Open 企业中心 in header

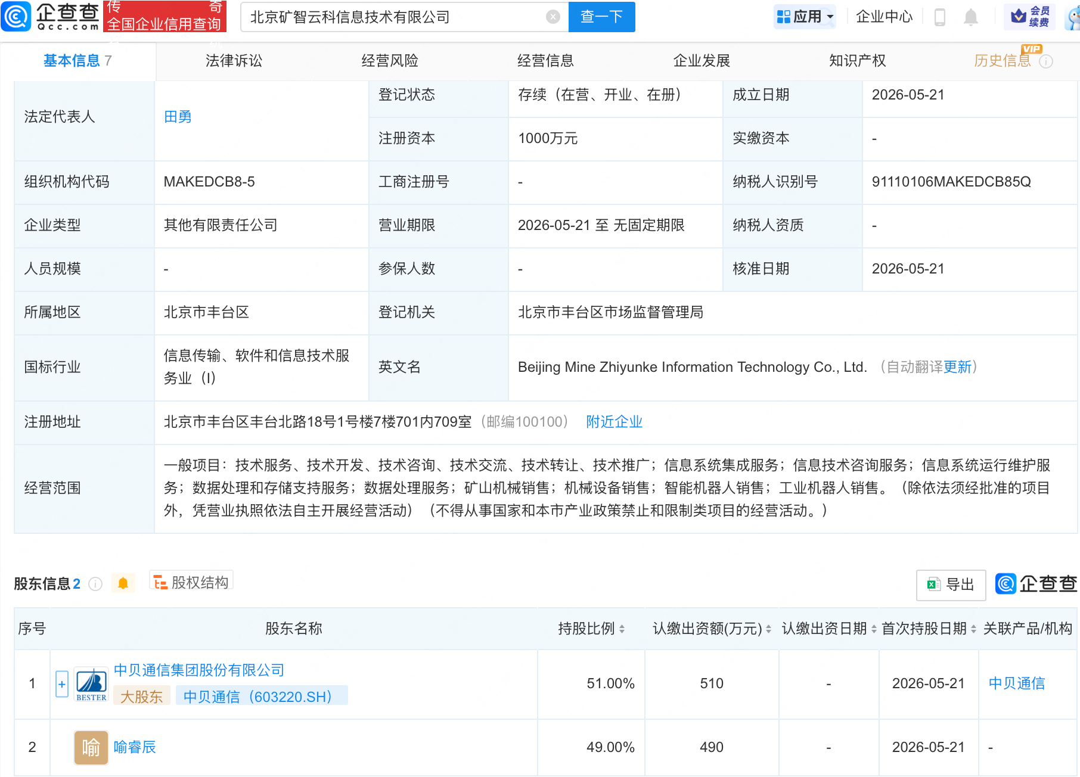coord(885,17)
